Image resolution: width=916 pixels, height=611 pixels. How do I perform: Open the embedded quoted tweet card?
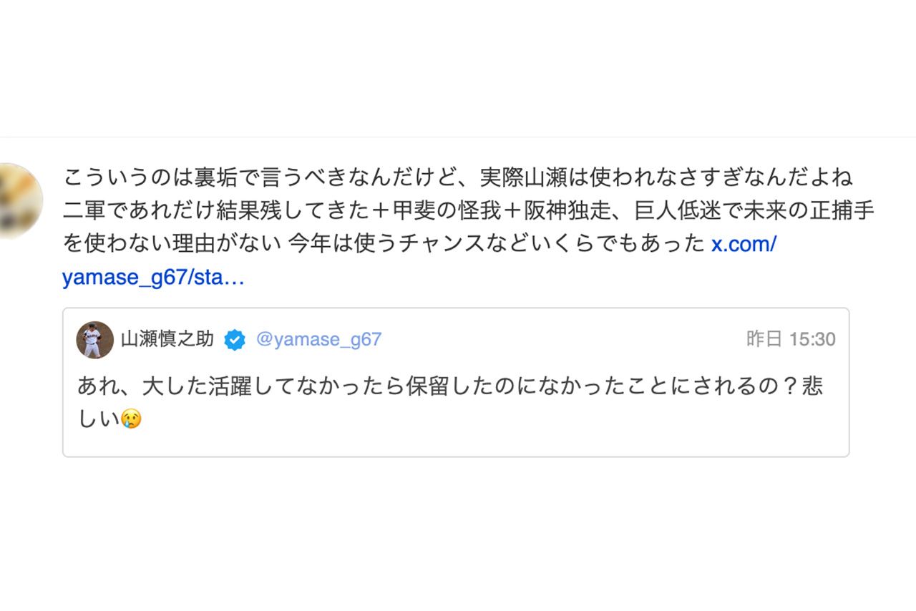point(454,383)
